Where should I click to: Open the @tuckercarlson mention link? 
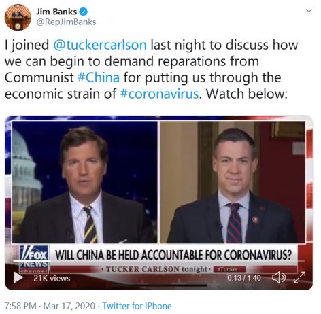100,45
